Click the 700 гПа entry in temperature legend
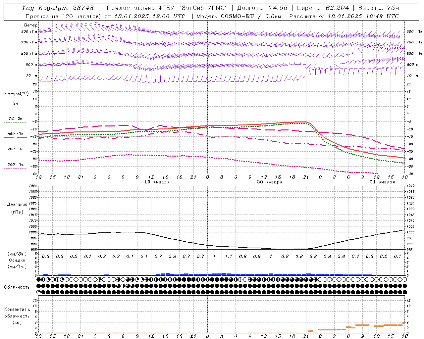 click(16, 149)
